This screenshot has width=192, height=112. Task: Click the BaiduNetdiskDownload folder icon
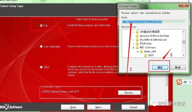[137, 39]
